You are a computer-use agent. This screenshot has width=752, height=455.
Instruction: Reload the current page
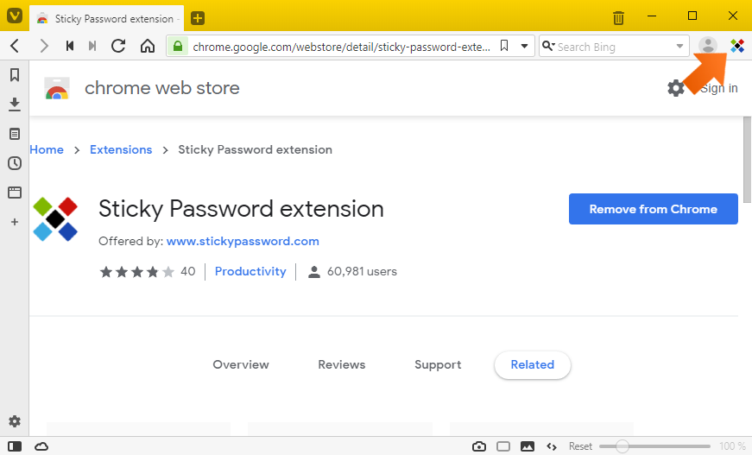(x=118, y=46)
